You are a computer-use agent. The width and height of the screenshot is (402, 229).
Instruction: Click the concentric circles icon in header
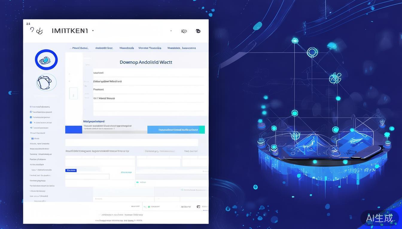184,31
